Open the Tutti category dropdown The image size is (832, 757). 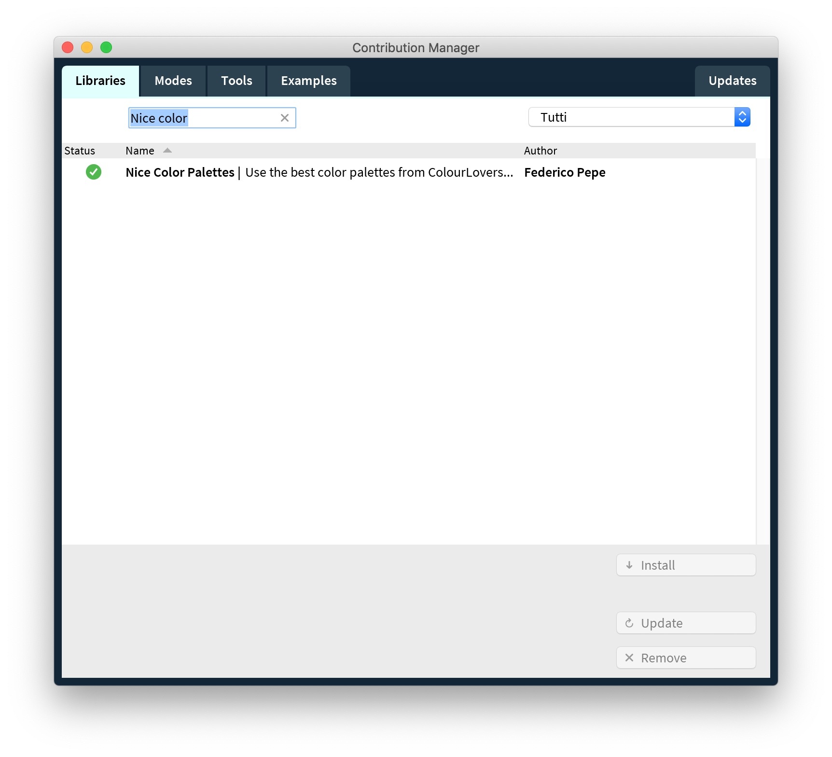[631, 117]
